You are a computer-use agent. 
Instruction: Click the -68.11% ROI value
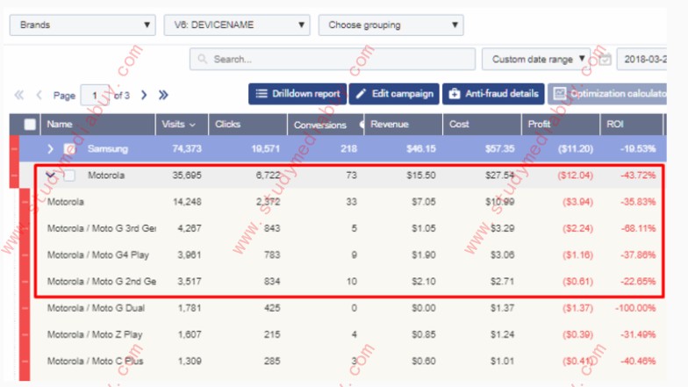(638, 228)
